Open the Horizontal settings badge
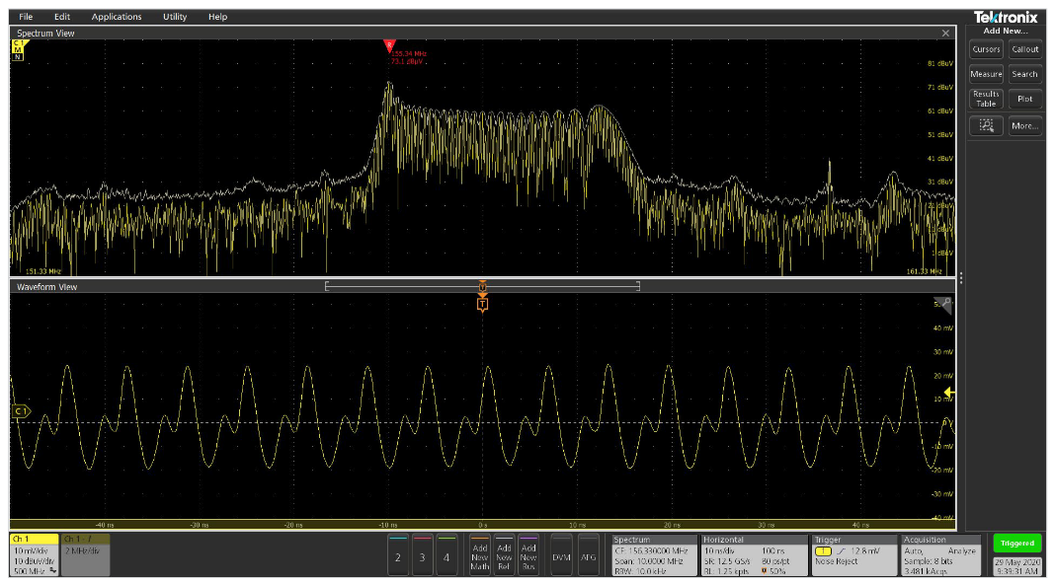The width and height of the screenshot is (1055, 584). pyautogui.click(x=753, y=555)
